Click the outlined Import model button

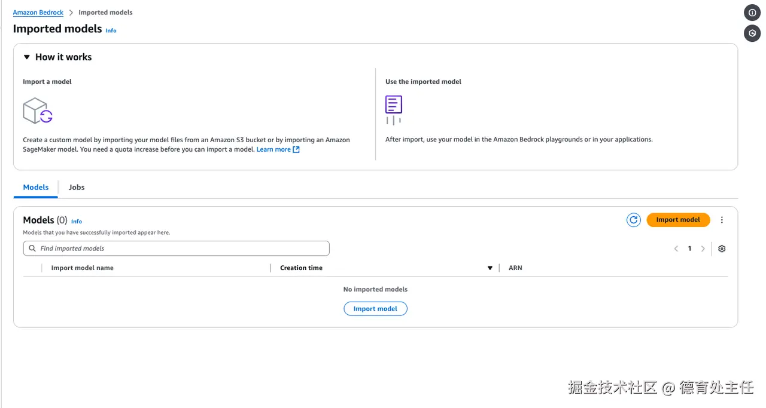(375, 309)
